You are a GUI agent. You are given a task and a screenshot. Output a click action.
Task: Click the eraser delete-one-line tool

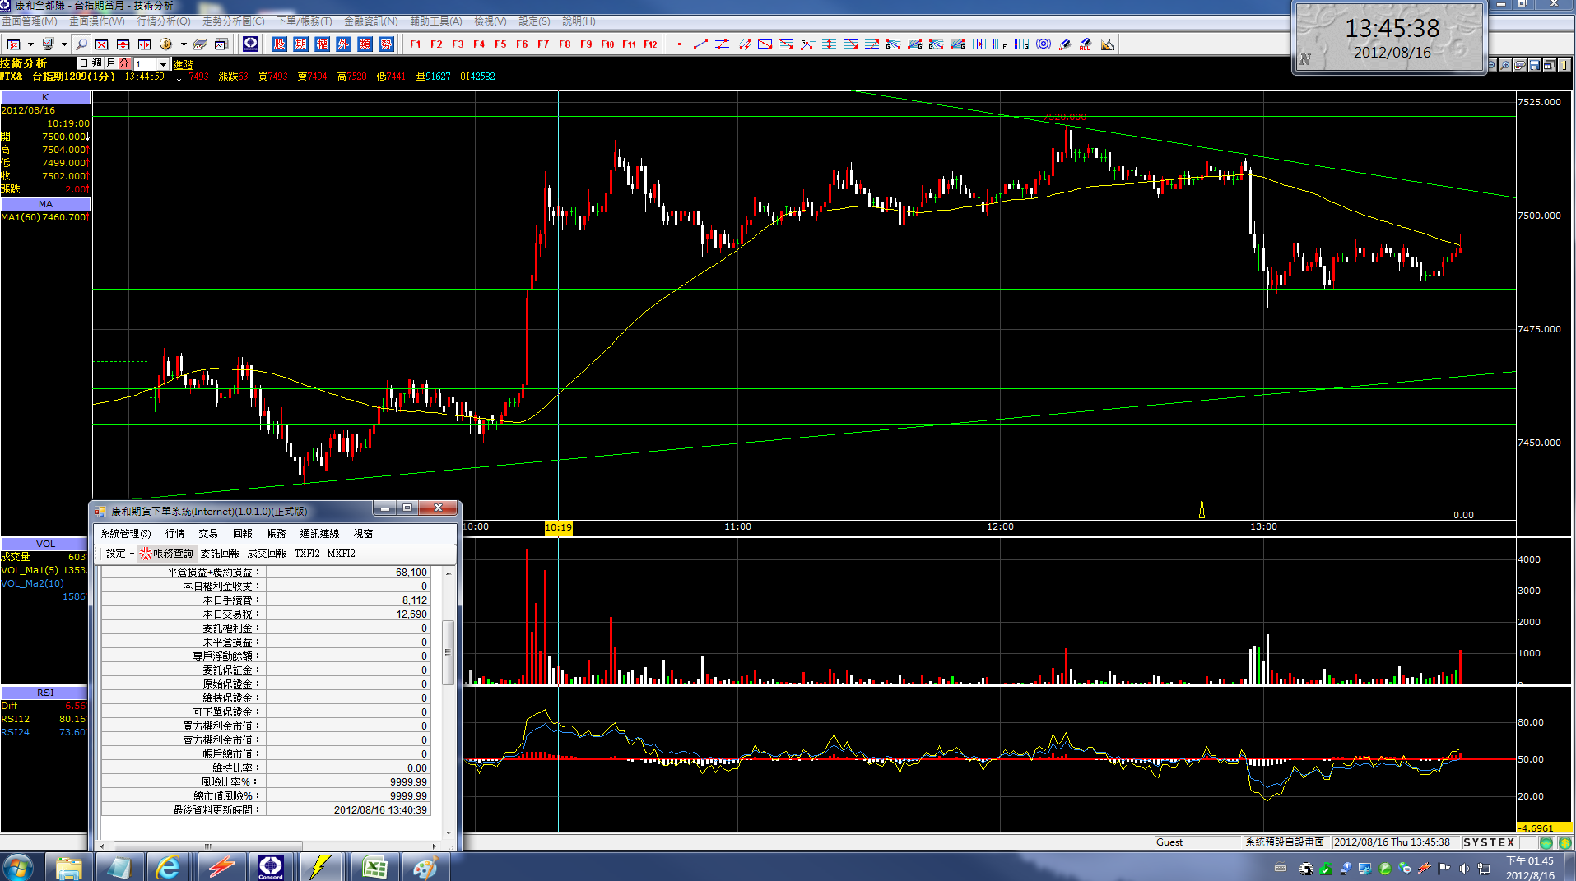[x=1065, y=44]
